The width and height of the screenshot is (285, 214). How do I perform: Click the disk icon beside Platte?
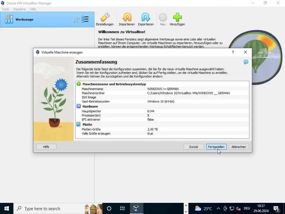pyautogui.click(x=78, y=124)
